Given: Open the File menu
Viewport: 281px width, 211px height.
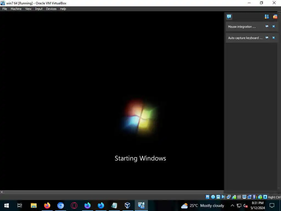Looking at the screenshot, I should click(x=5, y=9).
